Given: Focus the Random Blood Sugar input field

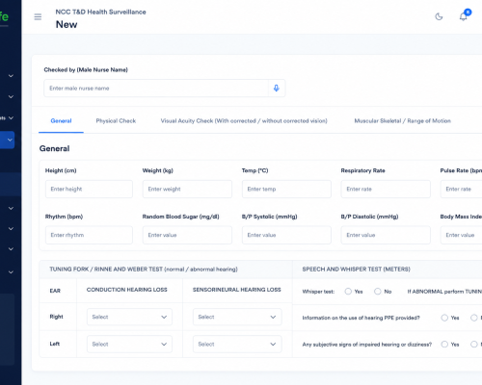Looking at the screenshot, I should (187, 235).
